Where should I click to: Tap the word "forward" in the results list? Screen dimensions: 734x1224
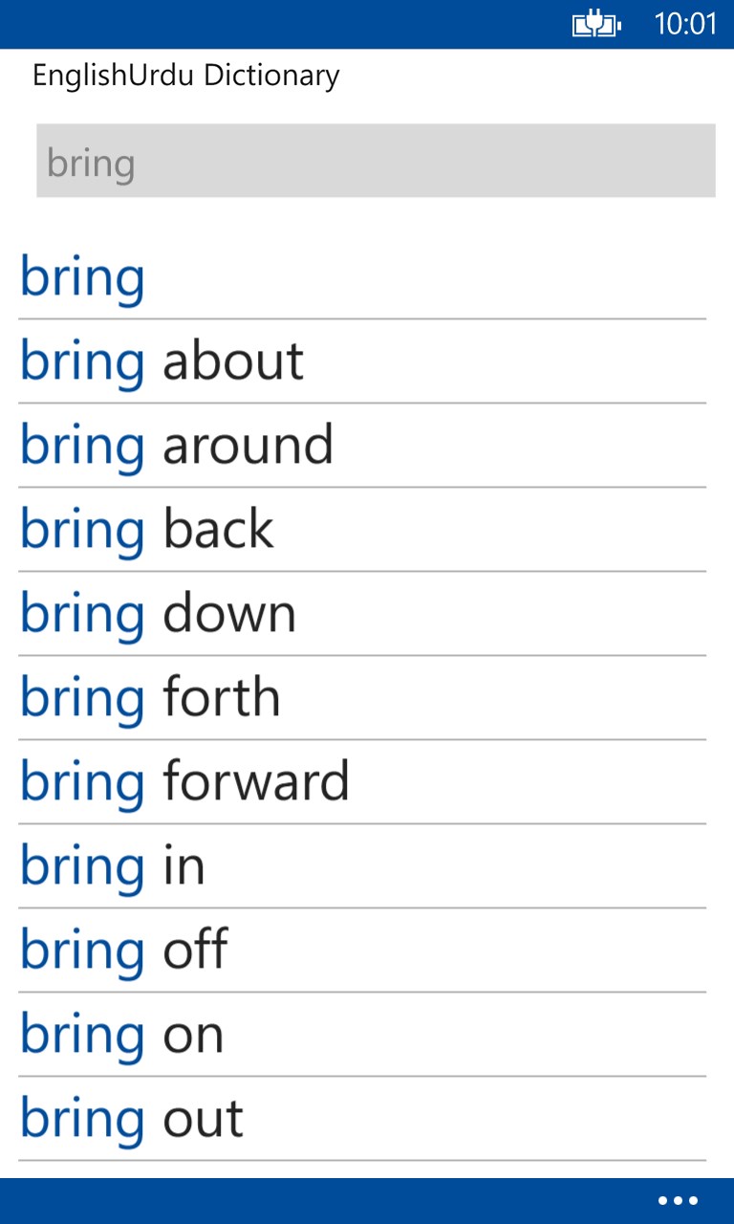(256, 782)
